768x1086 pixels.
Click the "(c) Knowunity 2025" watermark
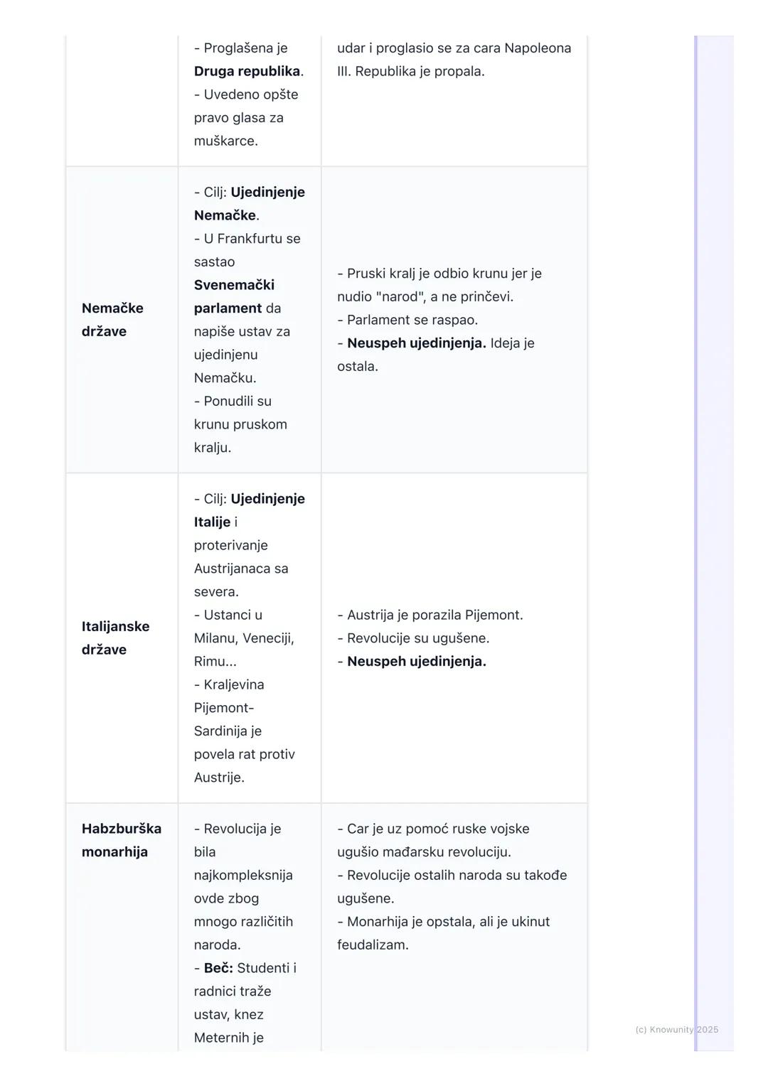point(676,1030)
